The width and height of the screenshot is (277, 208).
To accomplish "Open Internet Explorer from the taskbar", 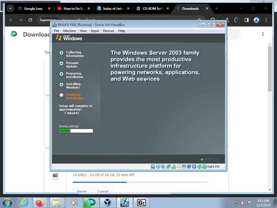I will tap(24, 203).
